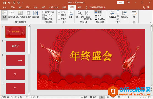Click Normal view icon in status bar
153x99 pixels.
pyautogui.click(x=102, y=97)
